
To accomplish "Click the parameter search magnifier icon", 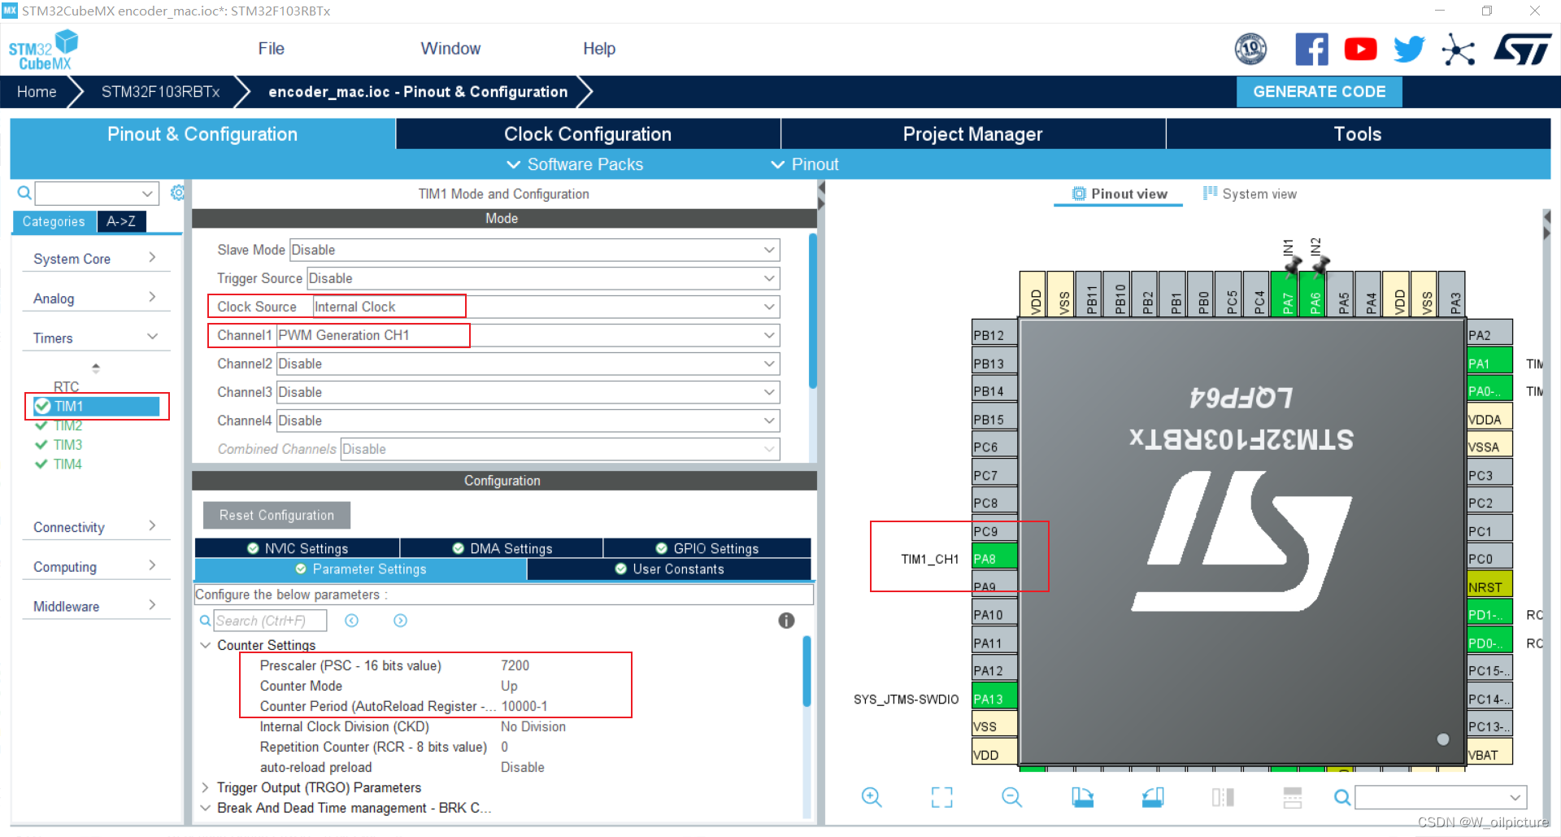I will (206, 621).
